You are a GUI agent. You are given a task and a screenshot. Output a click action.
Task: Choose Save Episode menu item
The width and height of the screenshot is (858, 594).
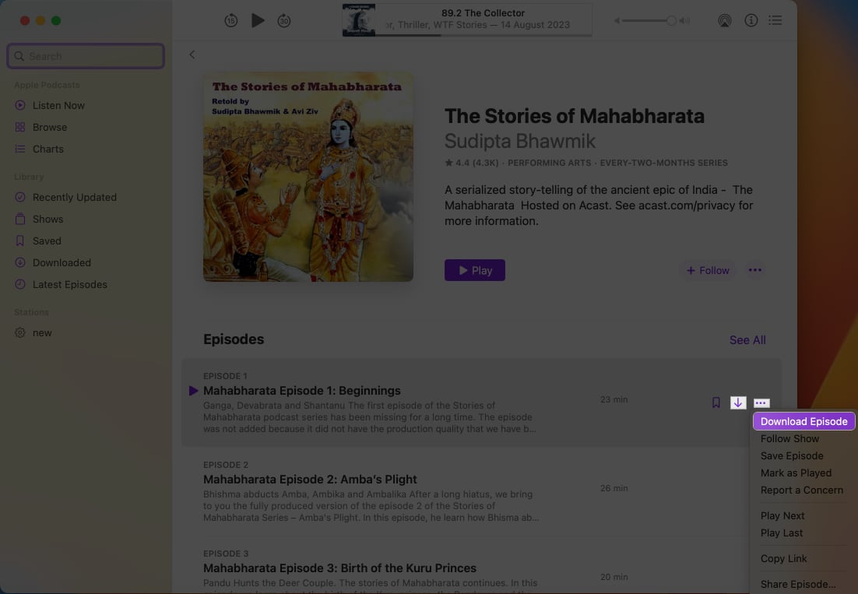[792, 456]
